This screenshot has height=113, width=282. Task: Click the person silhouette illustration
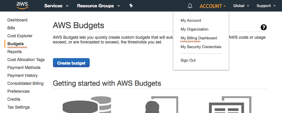161,105
